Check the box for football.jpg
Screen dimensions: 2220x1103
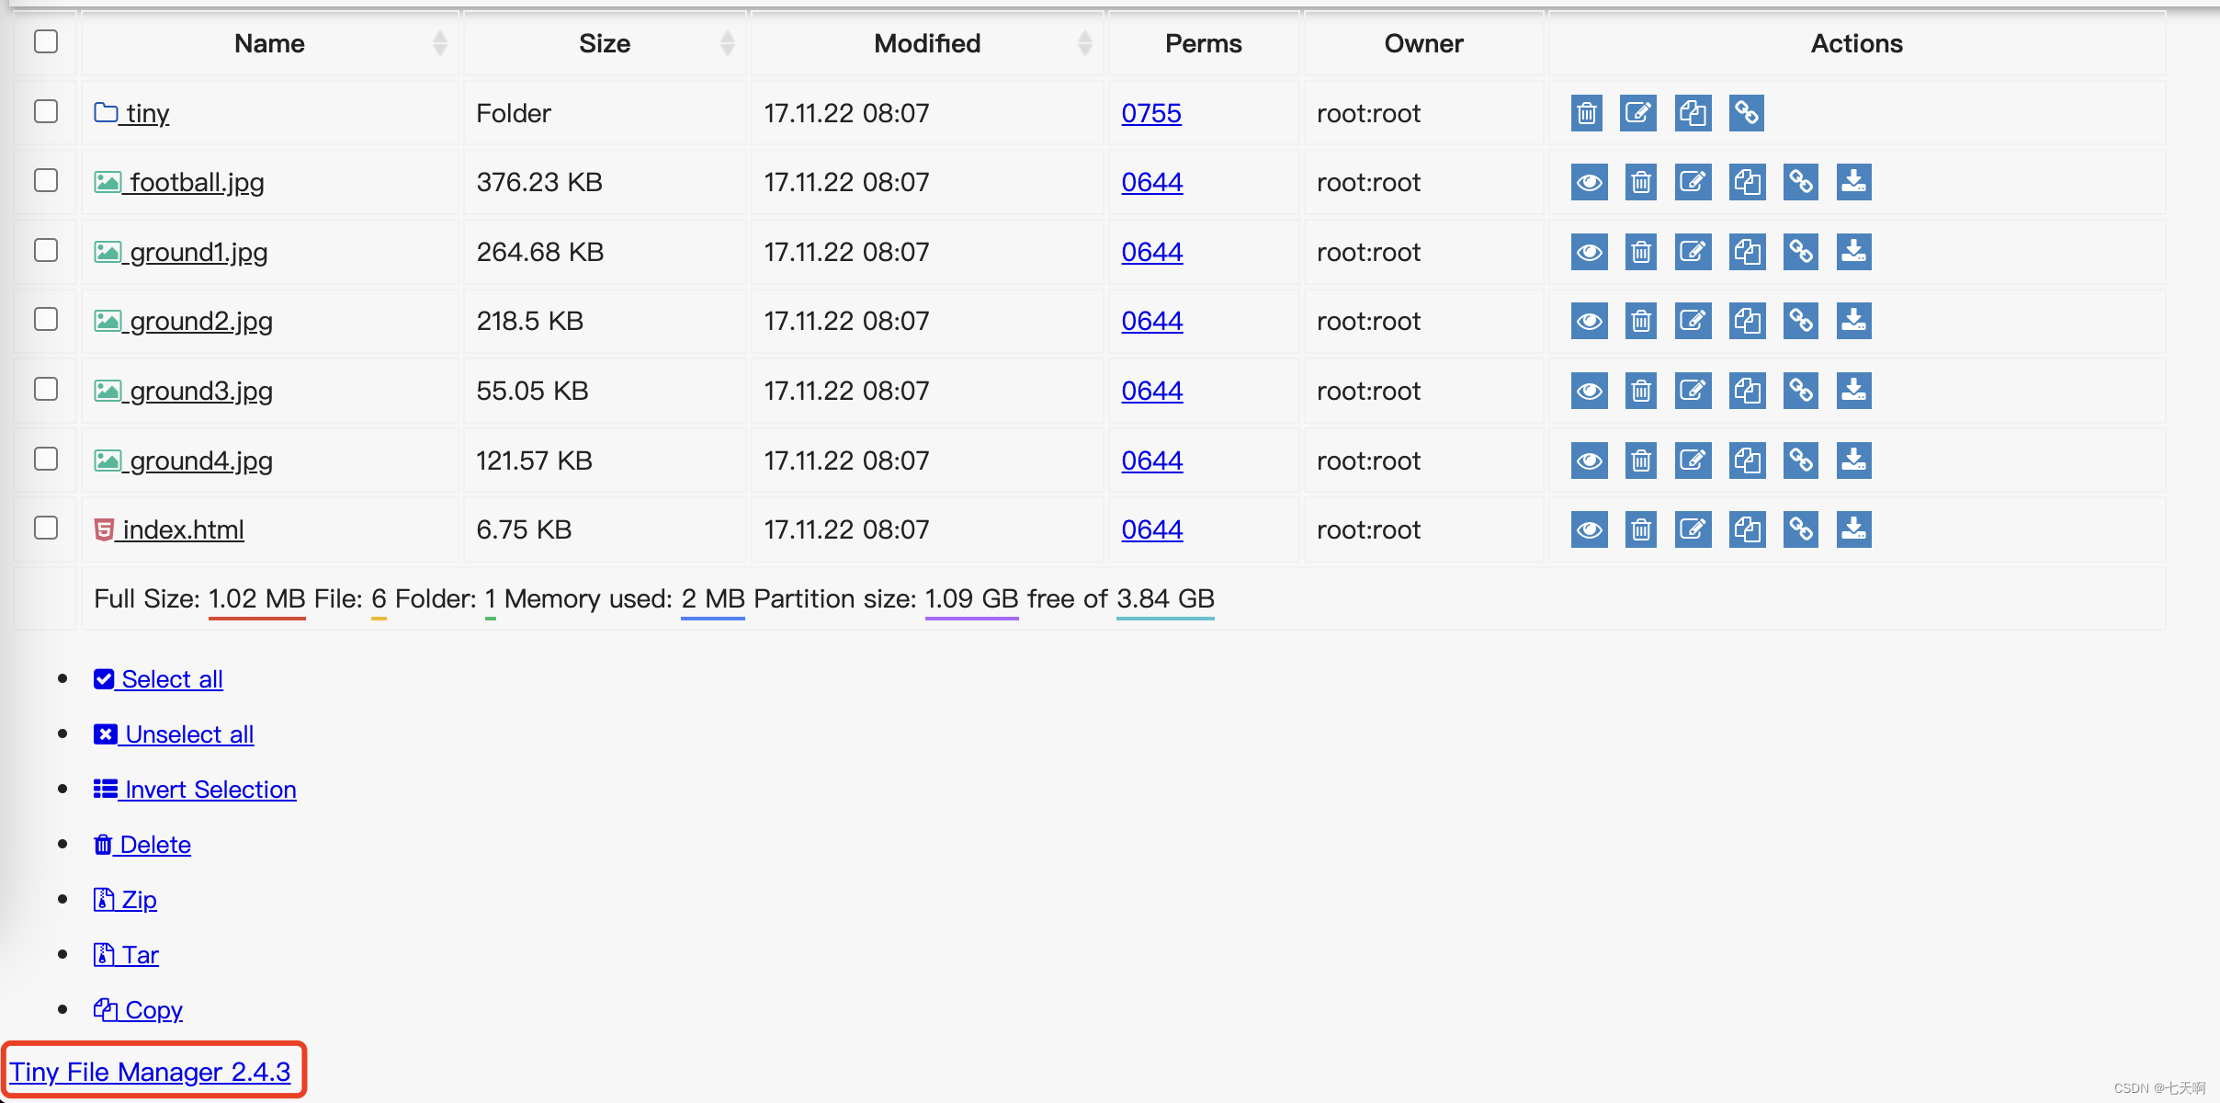[46, 180]
